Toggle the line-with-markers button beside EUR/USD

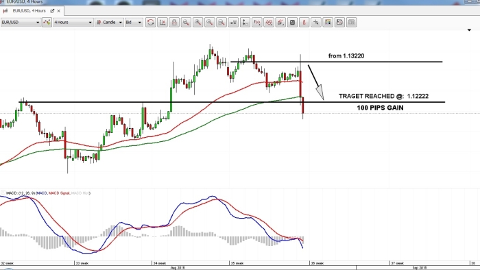(47, 23)
